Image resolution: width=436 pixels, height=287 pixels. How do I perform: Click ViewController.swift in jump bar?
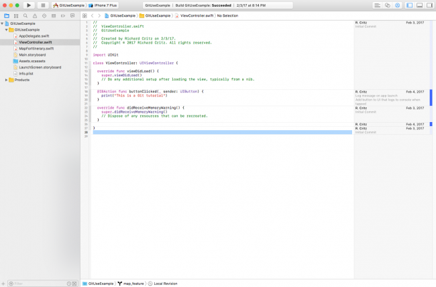click(194, 16)
